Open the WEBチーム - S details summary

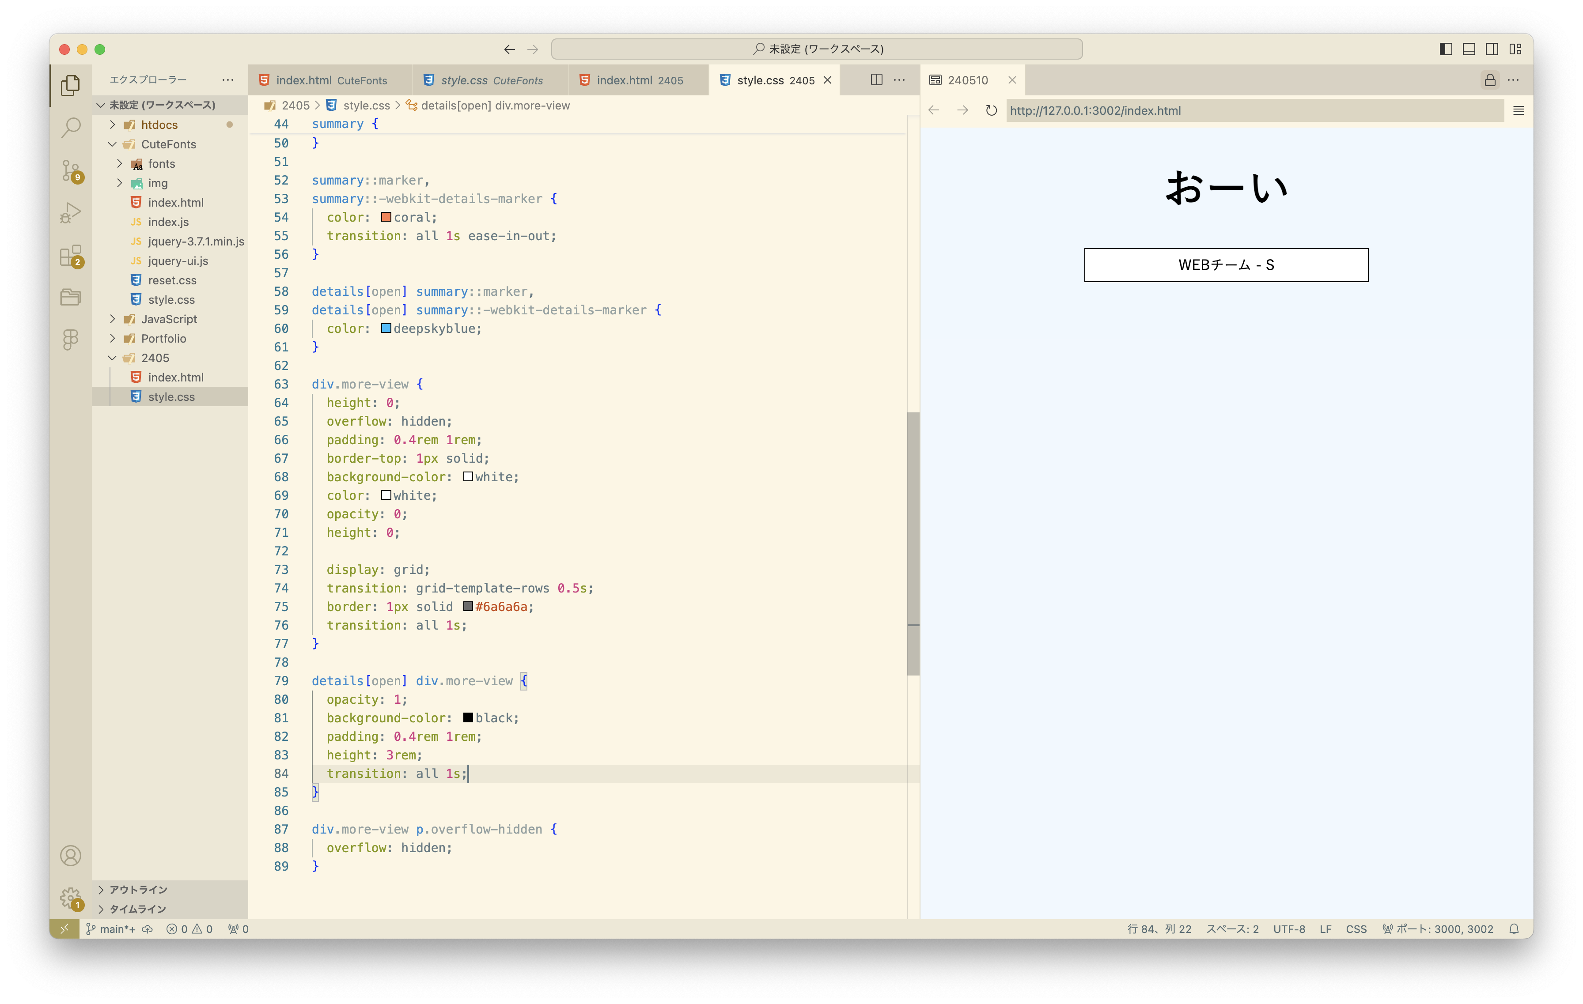(x=1226, y=265)
